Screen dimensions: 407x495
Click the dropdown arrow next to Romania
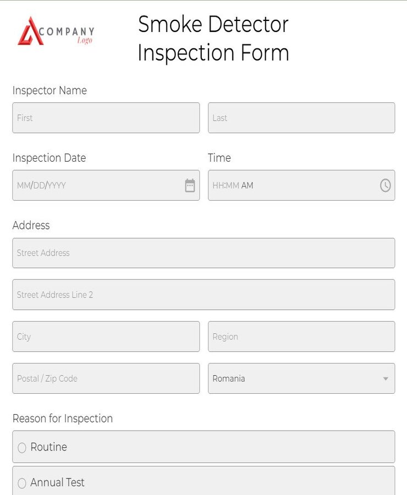coord(386,378)
